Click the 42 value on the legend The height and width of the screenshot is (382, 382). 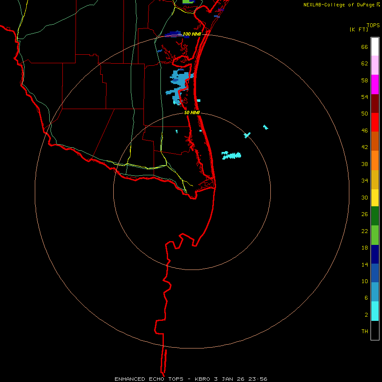point(365,147)
